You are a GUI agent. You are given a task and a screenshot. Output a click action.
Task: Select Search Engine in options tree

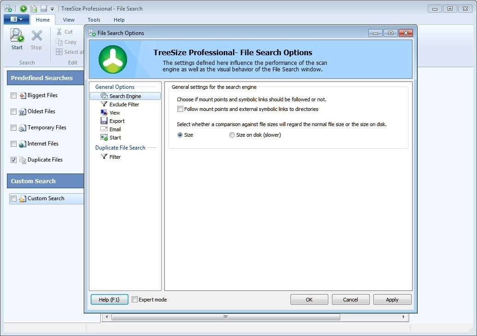click(125, 96)
